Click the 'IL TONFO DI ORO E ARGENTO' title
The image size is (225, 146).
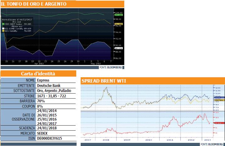click(34, 4)
